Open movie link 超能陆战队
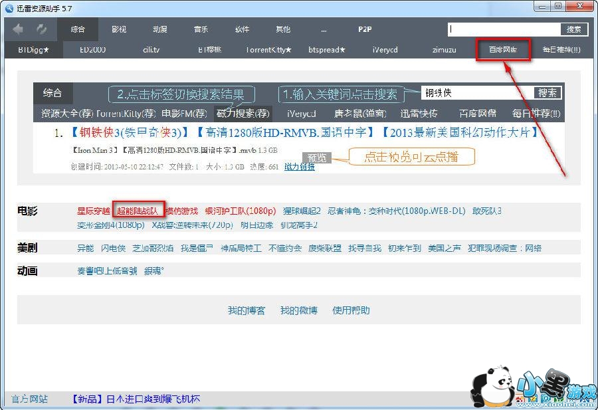This screenshot has width=598, height=410. click(138, 211)
